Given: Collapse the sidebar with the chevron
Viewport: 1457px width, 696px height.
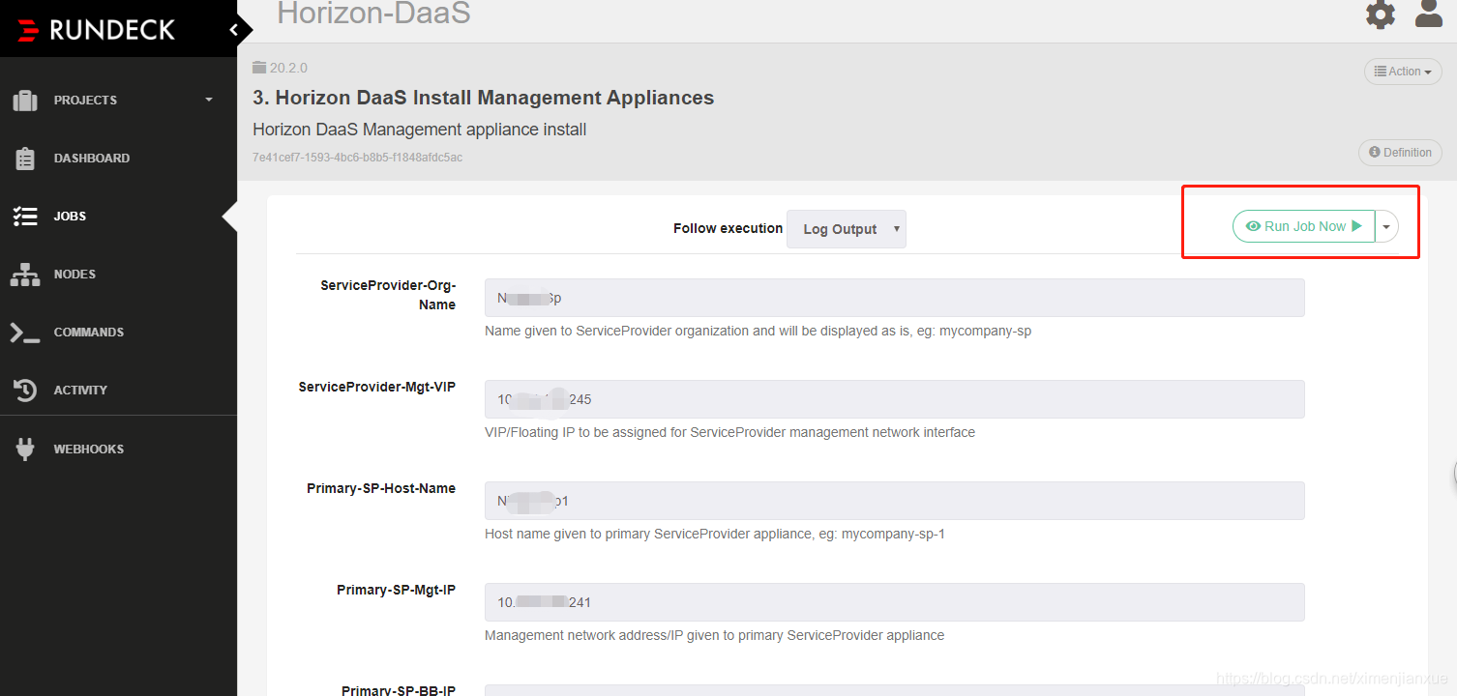Looking at the screenshot, I should pos(233,30).
